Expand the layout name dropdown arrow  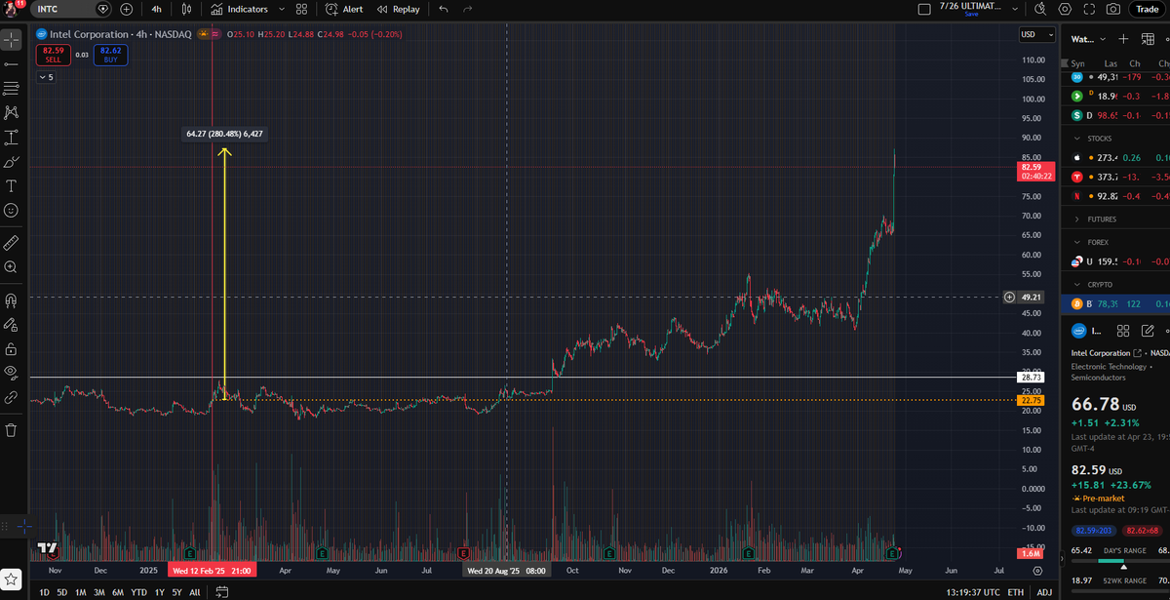(1016, 9)
